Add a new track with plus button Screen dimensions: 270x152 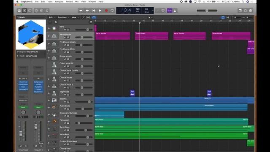pyautogui.click(x=50, y=22)
